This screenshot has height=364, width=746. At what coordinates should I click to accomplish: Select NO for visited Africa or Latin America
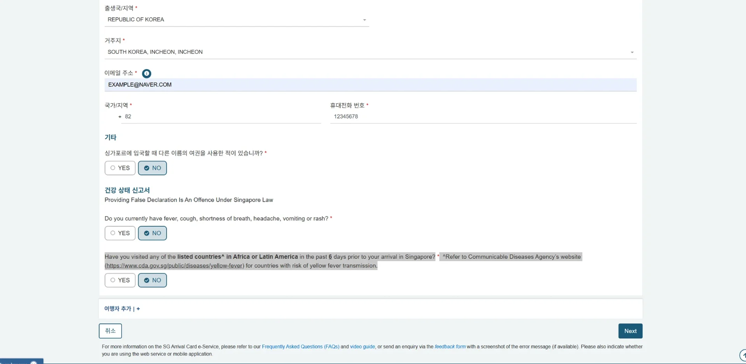[152, 280]
